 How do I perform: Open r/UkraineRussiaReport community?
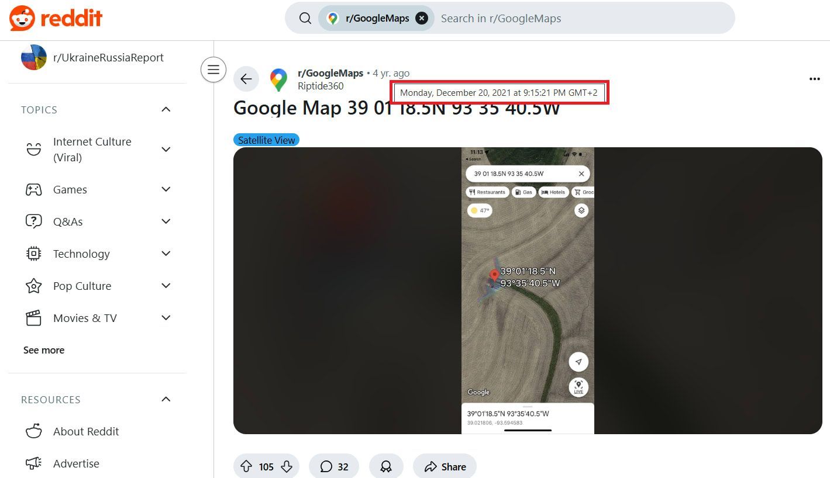pos(108,57)
